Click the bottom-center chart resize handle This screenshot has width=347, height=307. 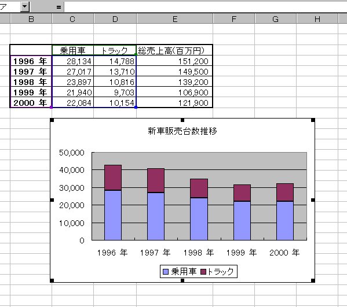click(x=182, y=280)
